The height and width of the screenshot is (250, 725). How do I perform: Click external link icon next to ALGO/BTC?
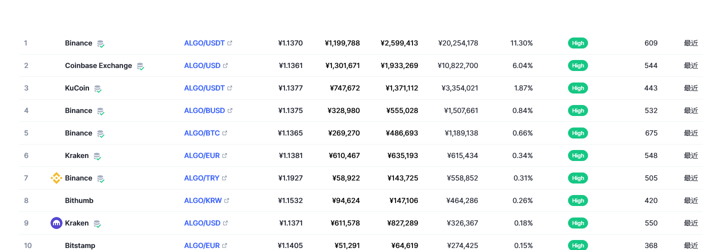225,133
